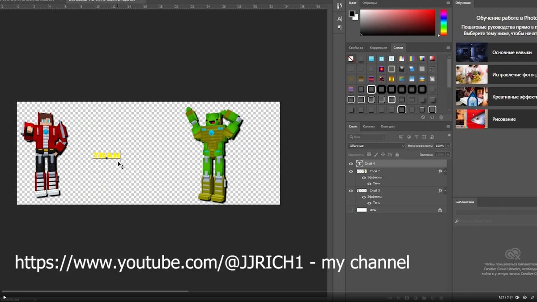Collapse effects list of Слой 2
Image resolution: width=537 pixels, height=302 pixels.
point(445,171)
